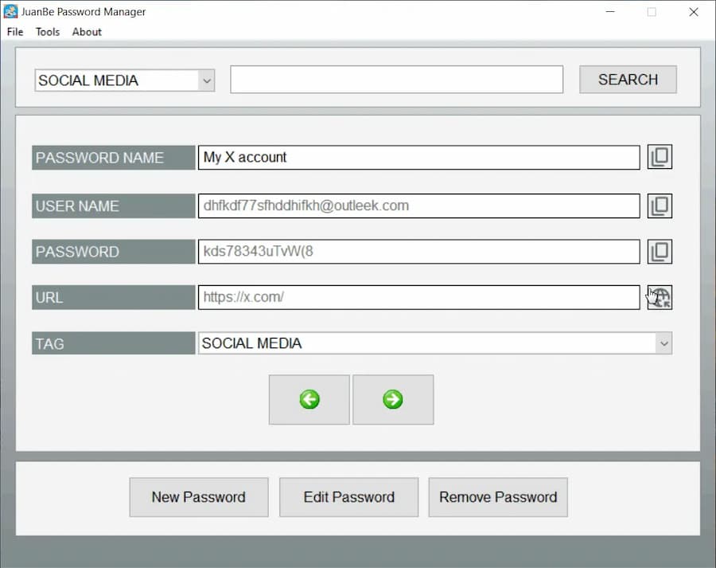Open the URL in browser via globe icon
This screenshot has height=568, width=716.
tap(660, 297)
